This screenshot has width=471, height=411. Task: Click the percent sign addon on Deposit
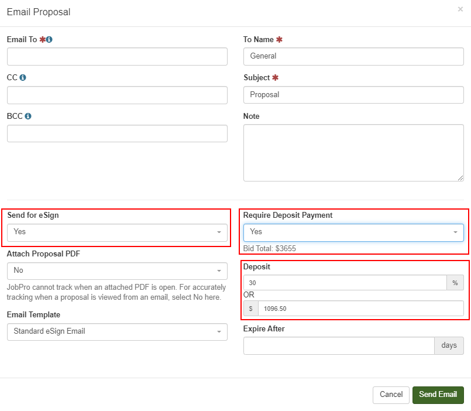click(455, 283)
